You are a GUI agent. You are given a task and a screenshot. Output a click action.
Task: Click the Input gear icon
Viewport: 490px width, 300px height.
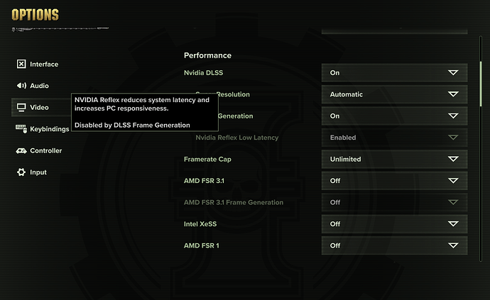tap(21, 172)
